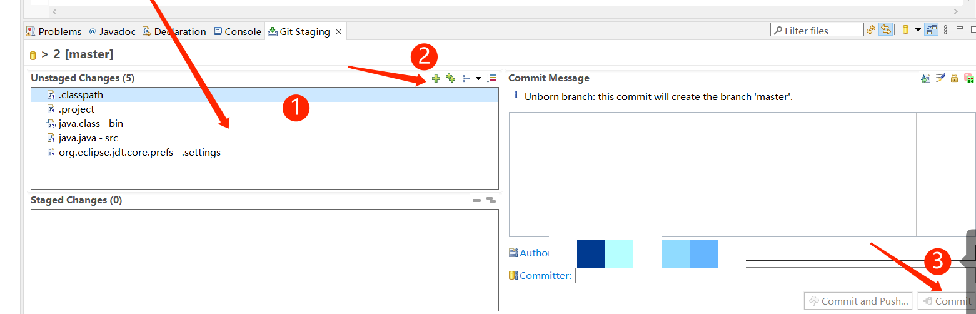This screenshot has height=314, width=976.
Task: Click the Committer input field
Action: [x=775, y=275]
